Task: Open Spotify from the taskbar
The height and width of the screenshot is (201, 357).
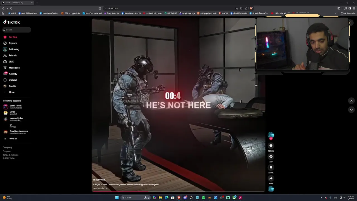Action: click(x=203, y=198)
